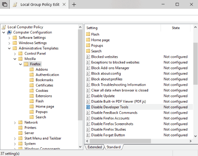Click scroll down arrow in settings list
This screenshot has height=156, width=198.
click(195, 136)
